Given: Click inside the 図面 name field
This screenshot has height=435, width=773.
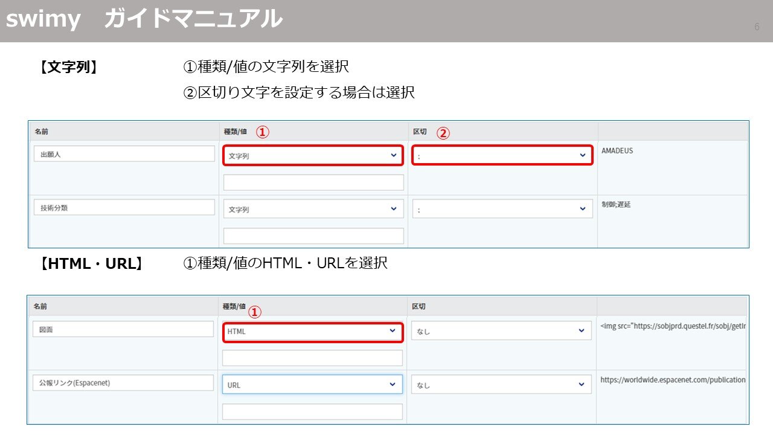Looking at the screenshot, I should (124, 330).
